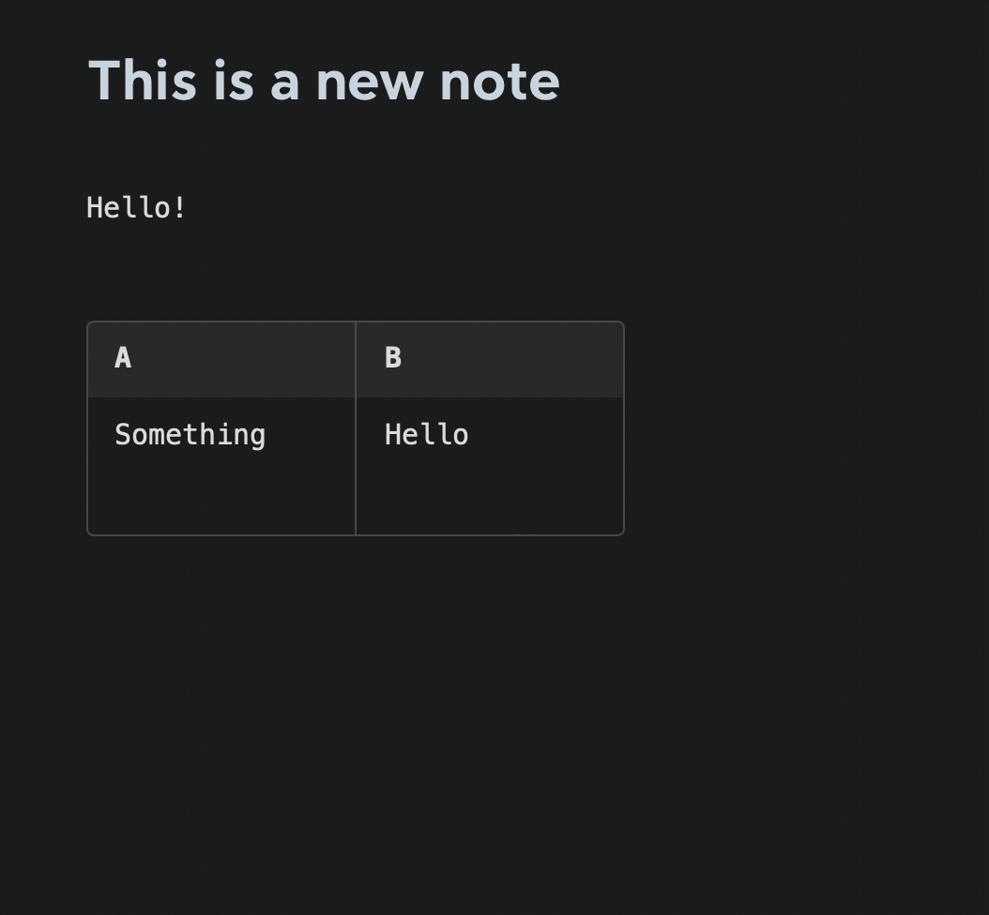989x915 pixels.
Task: Select the table header cell A
Action: click(221, 359)
